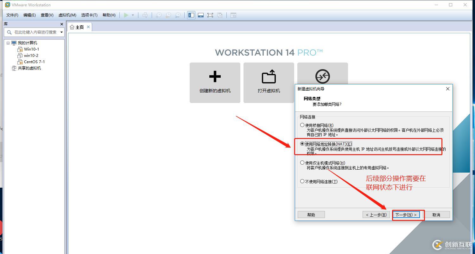Select 共享的虚拟机 in the library
Image resolution: width=475 pixels, height=254 pixels.
tap(29, 68)
